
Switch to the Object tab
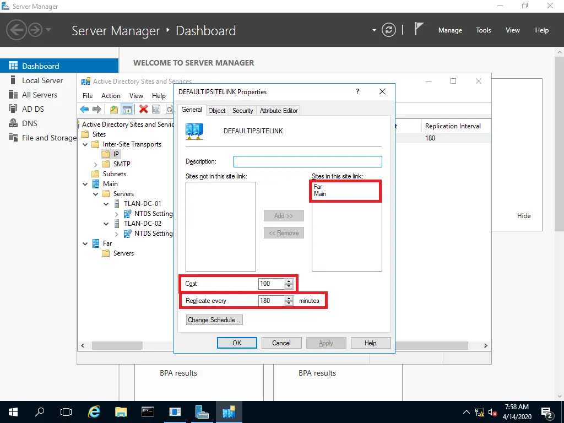[x=217, y=111]
